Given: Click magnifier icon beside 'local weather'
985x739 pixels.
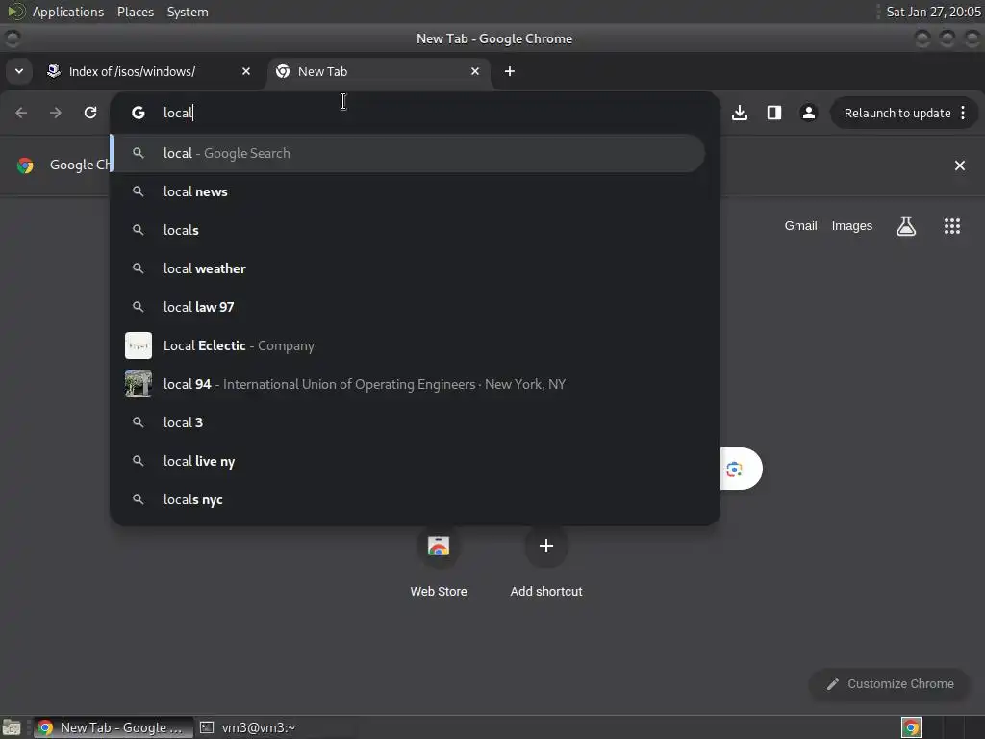Looking at the screenshot, I should [139, 268].
